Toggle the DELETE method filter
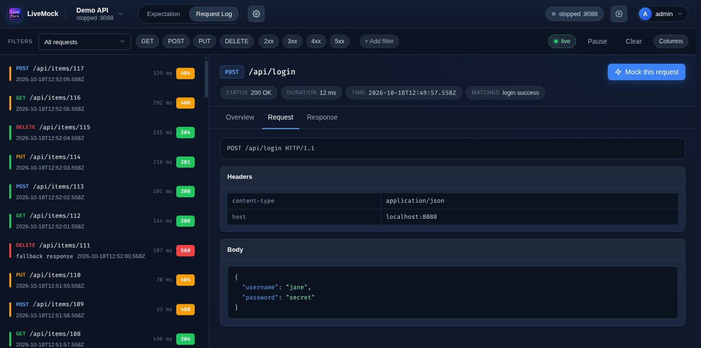Screen dimensions: 701x348 [237, 41]
